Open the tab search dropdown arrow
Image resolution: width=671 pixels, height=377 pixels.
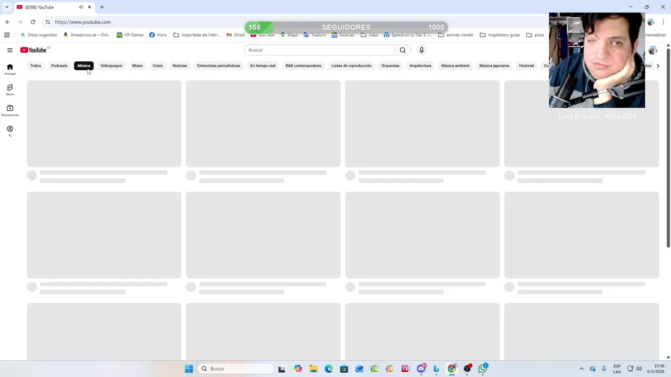(x=7, y=7)
